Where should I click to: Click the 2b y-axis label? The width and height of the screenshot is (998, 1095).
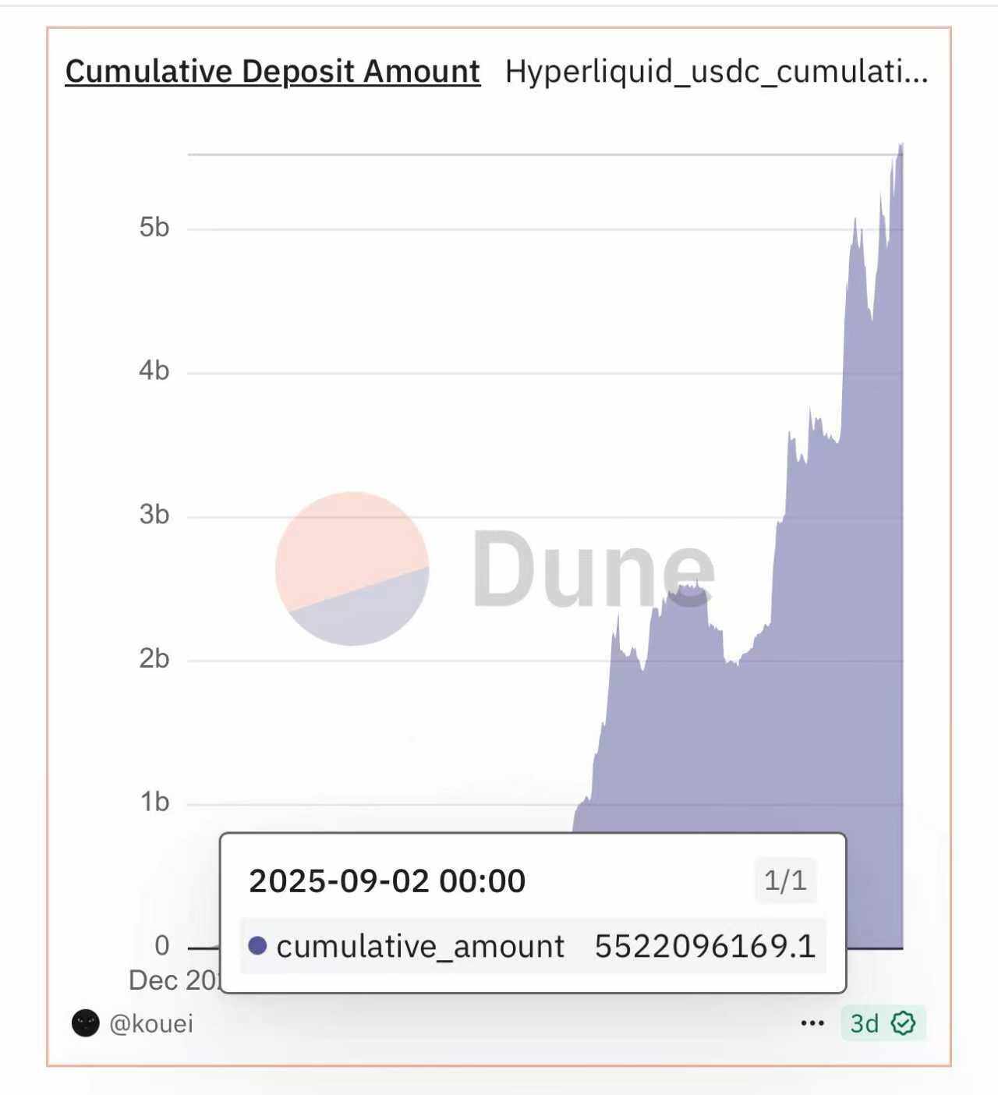[154, 659]
